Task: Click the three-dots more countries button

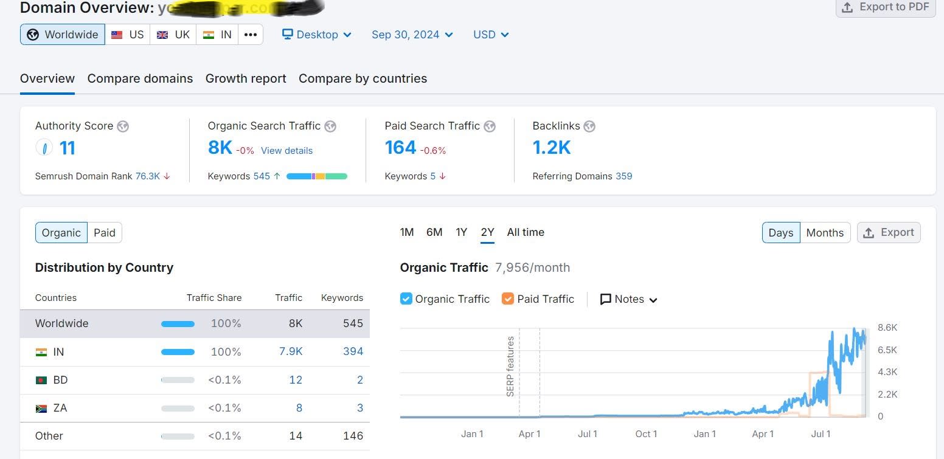Action: pyautogui.click(x=250, y=35)
